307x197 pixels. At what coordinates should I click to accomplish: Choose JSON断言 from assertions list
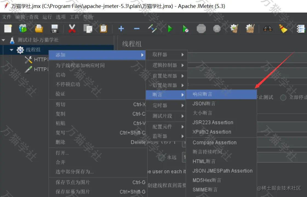coord(222,104)
